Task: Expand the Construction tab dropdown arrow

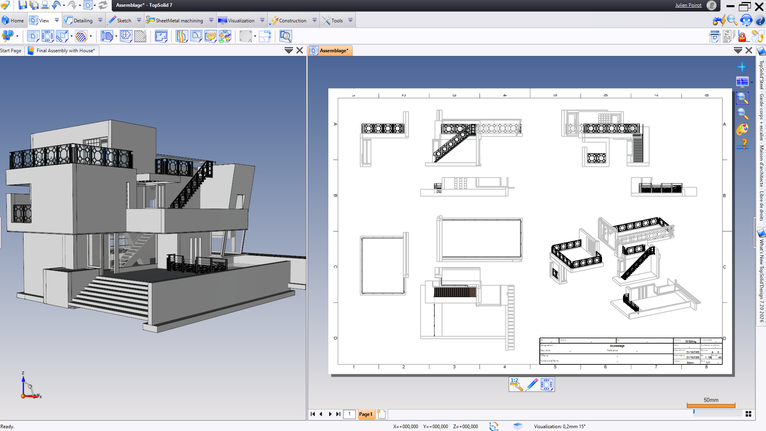Action: pyautogui.click(x=314, y=20)
